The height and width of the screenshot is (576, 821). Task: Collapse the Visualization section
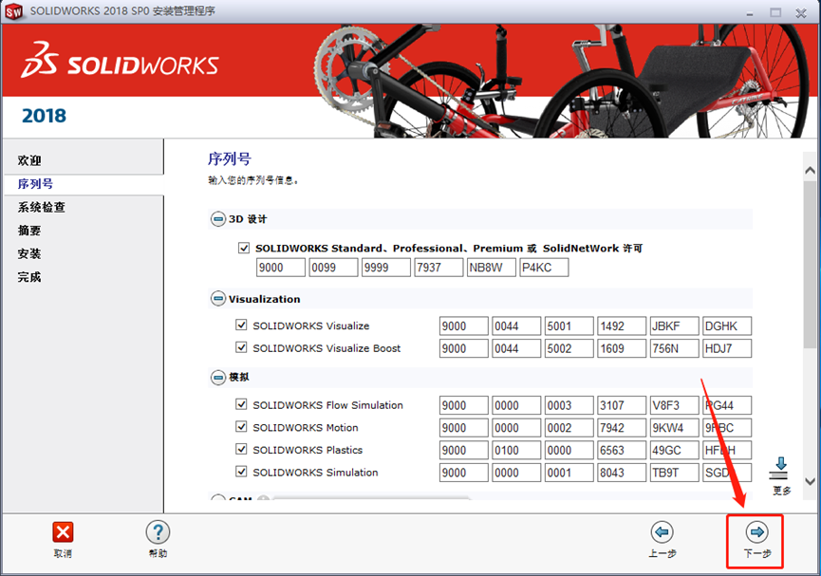219,298
